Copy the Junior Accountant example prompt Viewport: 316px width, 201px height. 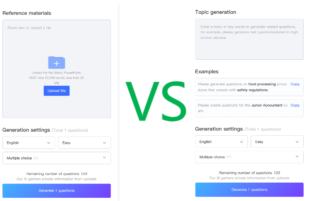(x=295, y=105)
